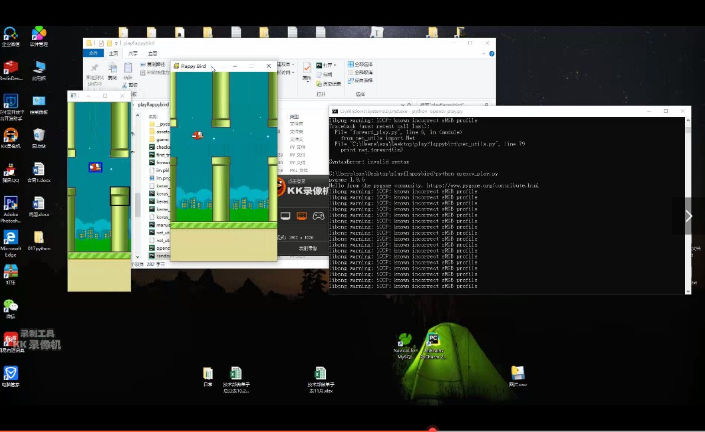This screenshot has height=432, width=705.
Task: Launch the 微信 WeChat desktop shortcut
Action: click(x=11, y=309)
